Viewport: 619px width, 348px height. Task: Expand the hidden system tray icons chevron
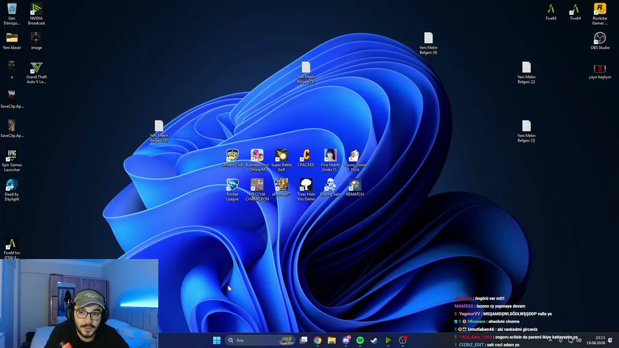pos(550,340)
